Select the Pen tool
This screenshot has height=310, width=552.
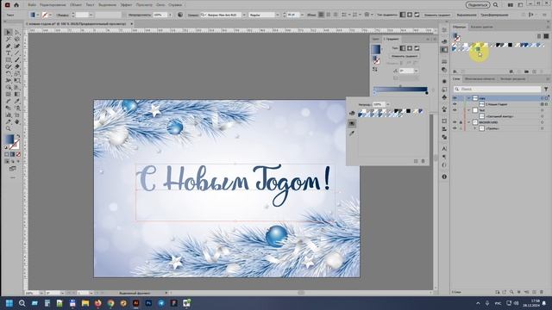coord(9,46)
